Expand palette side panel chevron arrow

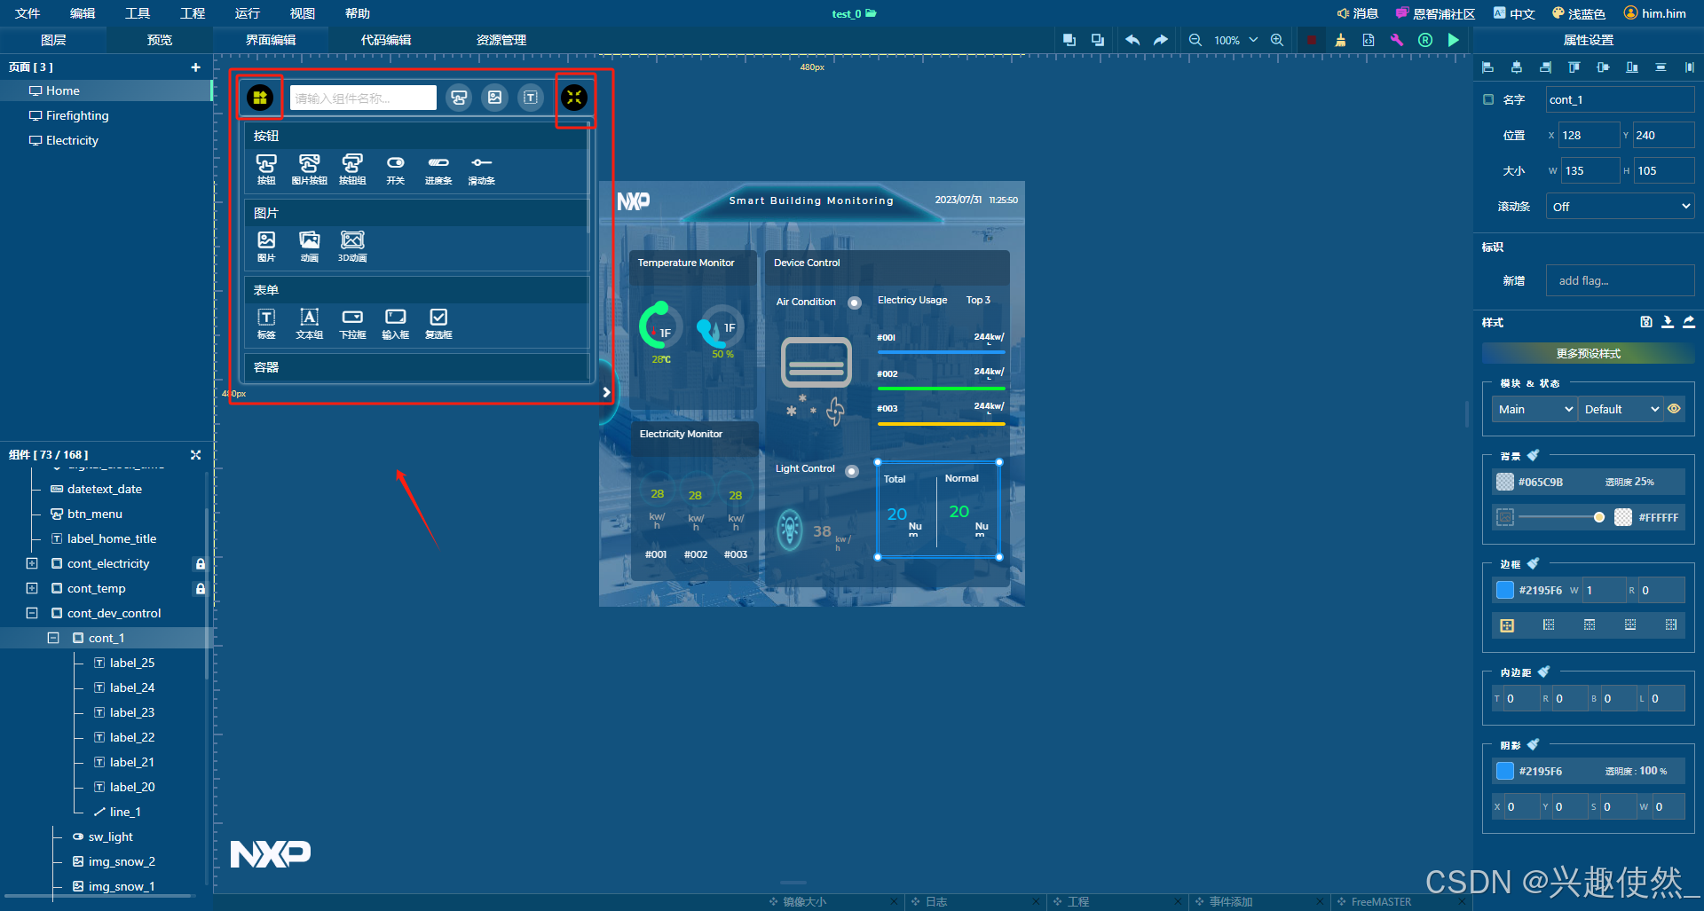(x=606, y=392)
